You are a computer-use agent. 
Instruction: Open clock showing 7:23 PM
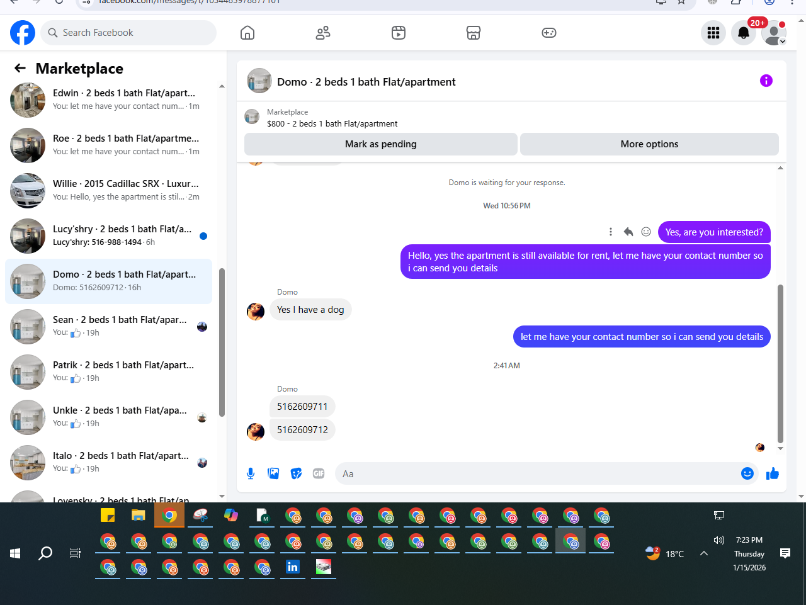click(x=749, y=540)
